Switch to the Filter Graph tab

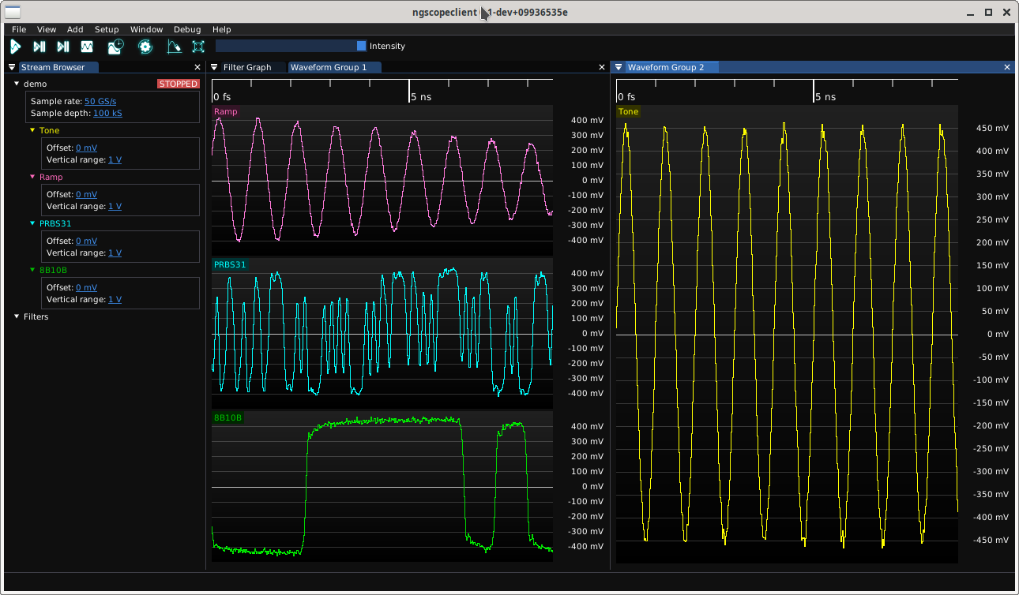(247, 67)
